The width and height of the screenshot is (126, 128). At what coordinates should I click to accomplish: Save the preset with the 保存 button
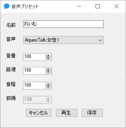coord(92,113)
